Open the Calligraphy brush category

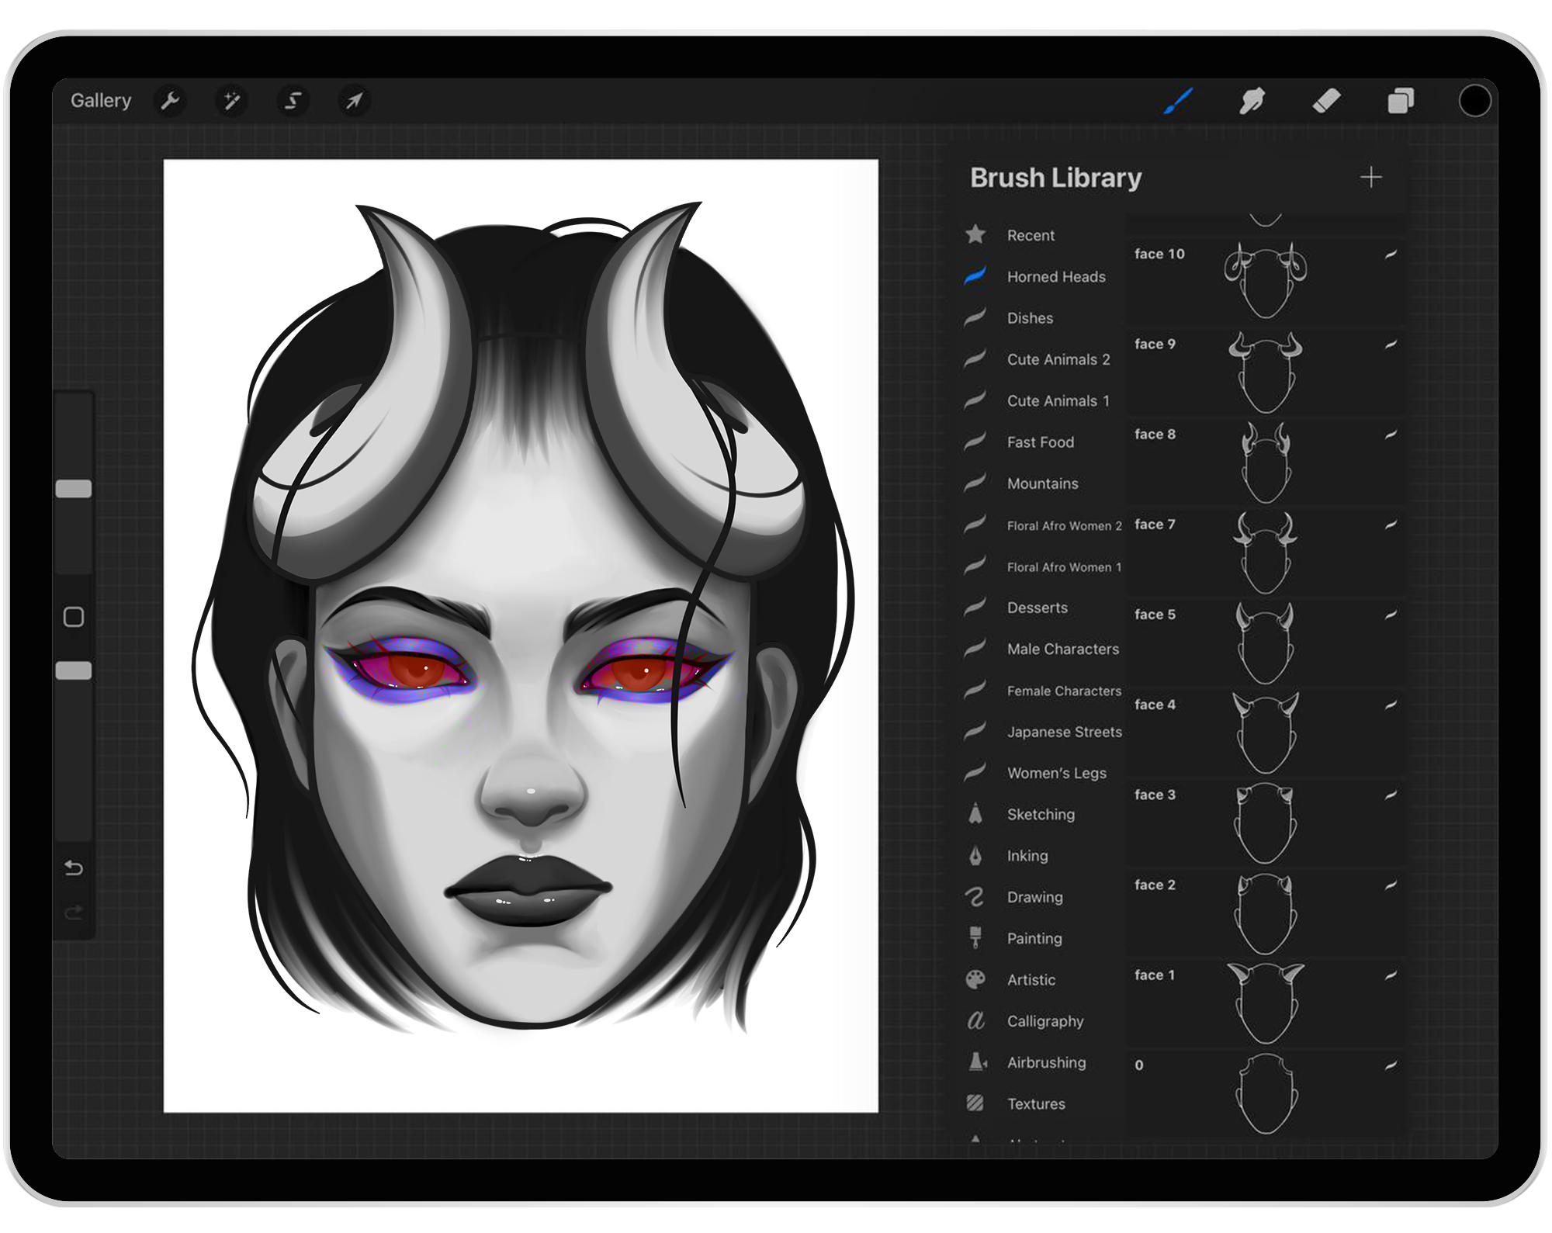(x=1045, y=1021)
